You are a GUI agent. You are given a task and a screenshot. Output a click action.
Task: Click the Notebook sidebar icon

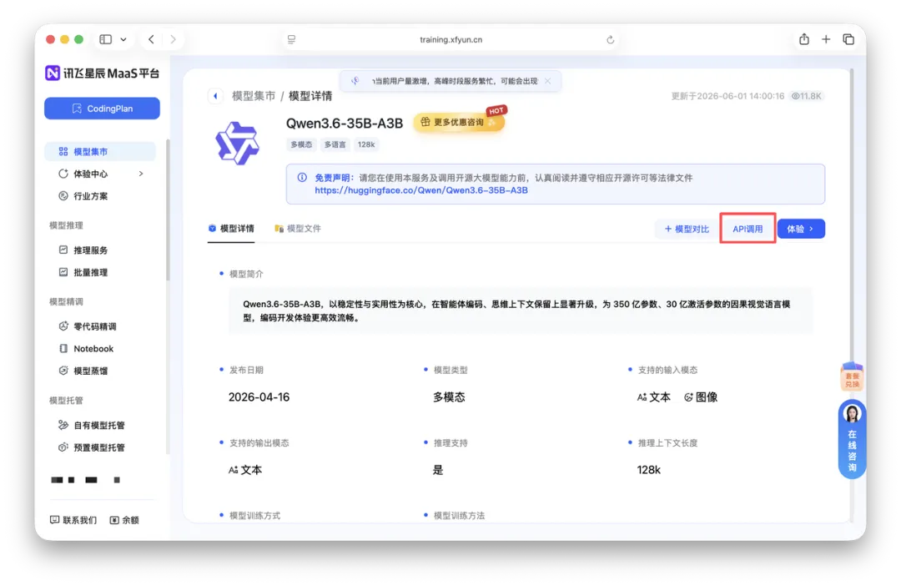[x=63, y=348]
